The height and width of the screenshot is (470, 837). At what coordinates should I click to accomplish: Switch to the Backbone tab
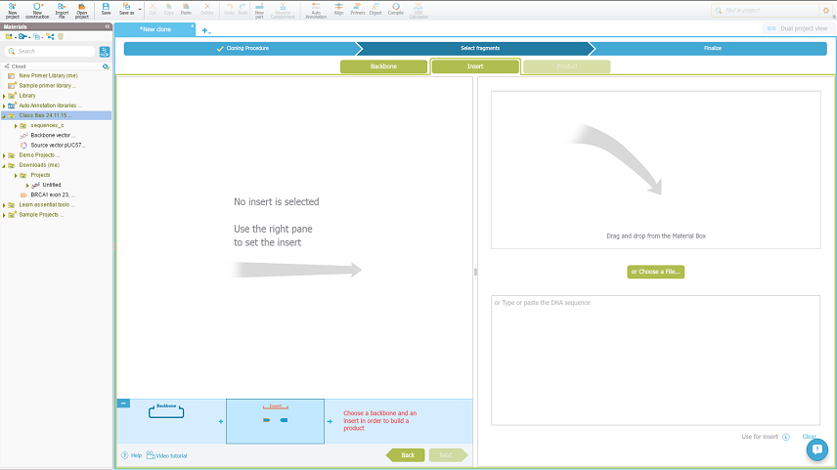point(383,66)
